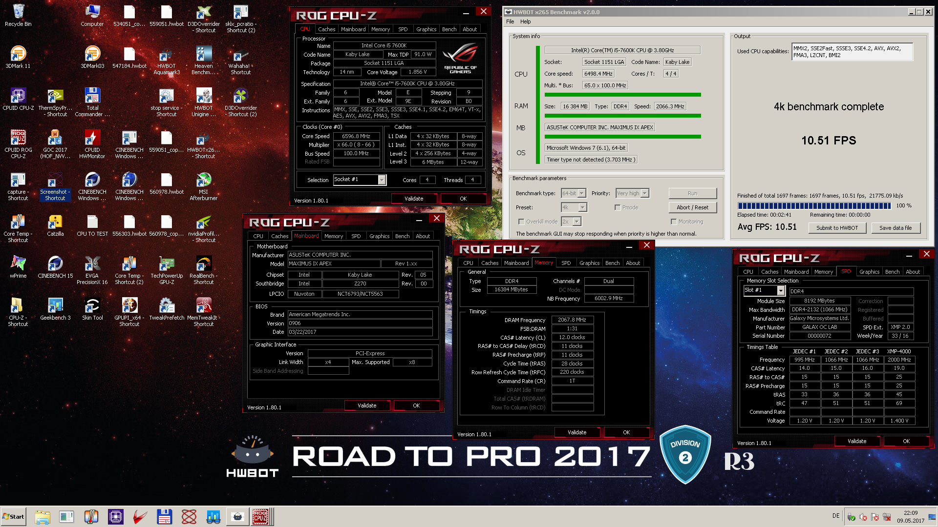Image resolution: width=938 pixels, height=527 pixels.
Task: Toggle the Pmode checkbox
Action: coord(618,207)
